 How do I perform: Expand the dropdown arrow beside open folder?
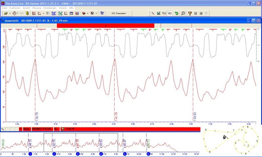click(x=10, y=13)
